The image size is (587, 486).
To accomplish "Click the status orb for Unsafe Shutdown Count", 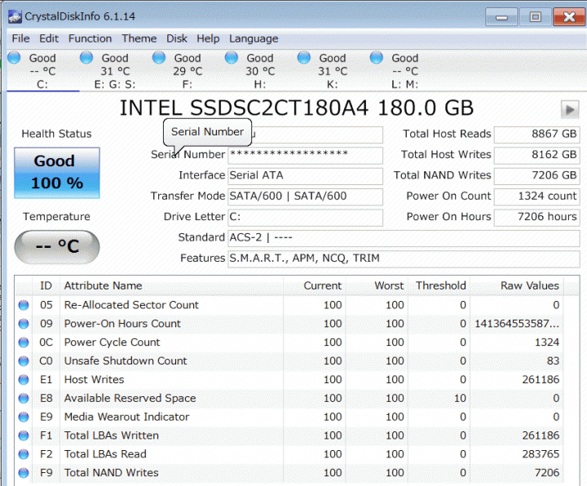I will tap(23, 361).
